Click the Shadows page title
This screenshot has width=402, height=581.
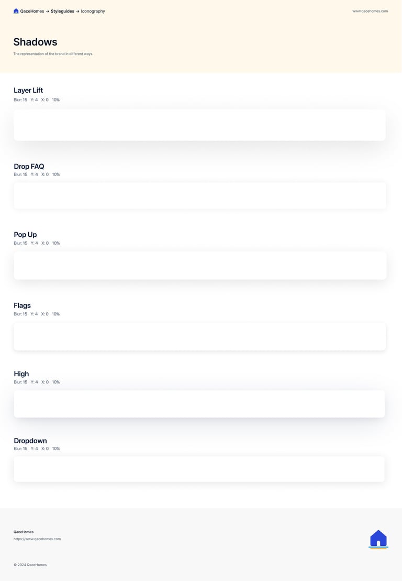[x=35, y=42]
